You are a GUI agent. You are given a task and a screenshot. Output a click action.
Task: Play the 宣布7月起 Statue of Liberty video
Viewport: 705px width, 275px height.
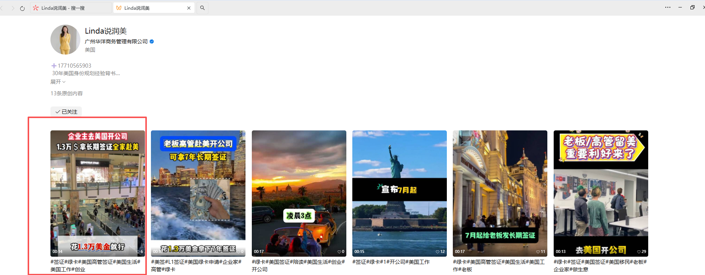pyautogui.click(x=399, y=193)
